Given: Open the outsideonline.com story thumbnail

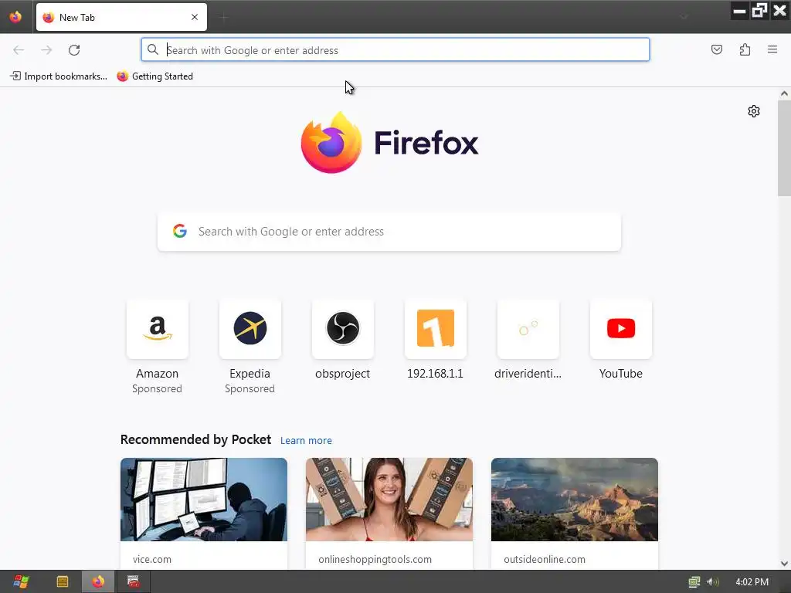Looking at the screenshot, I should click(x=575, y=500).
